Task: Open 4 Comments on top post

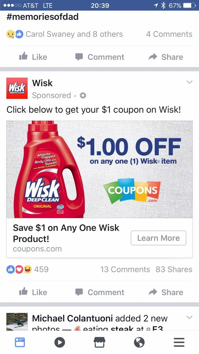Action: point(169,34)
